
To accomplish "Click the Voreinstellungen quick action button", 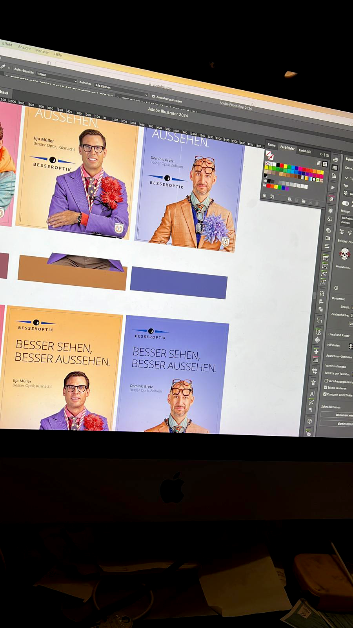I will coord(337,424).
